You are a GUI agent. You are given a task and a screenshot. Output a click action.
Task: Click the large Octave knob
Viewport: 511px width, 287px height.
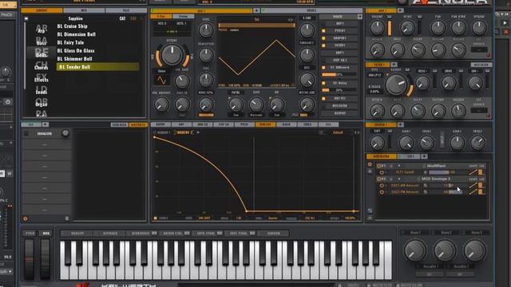pos(172,55)
